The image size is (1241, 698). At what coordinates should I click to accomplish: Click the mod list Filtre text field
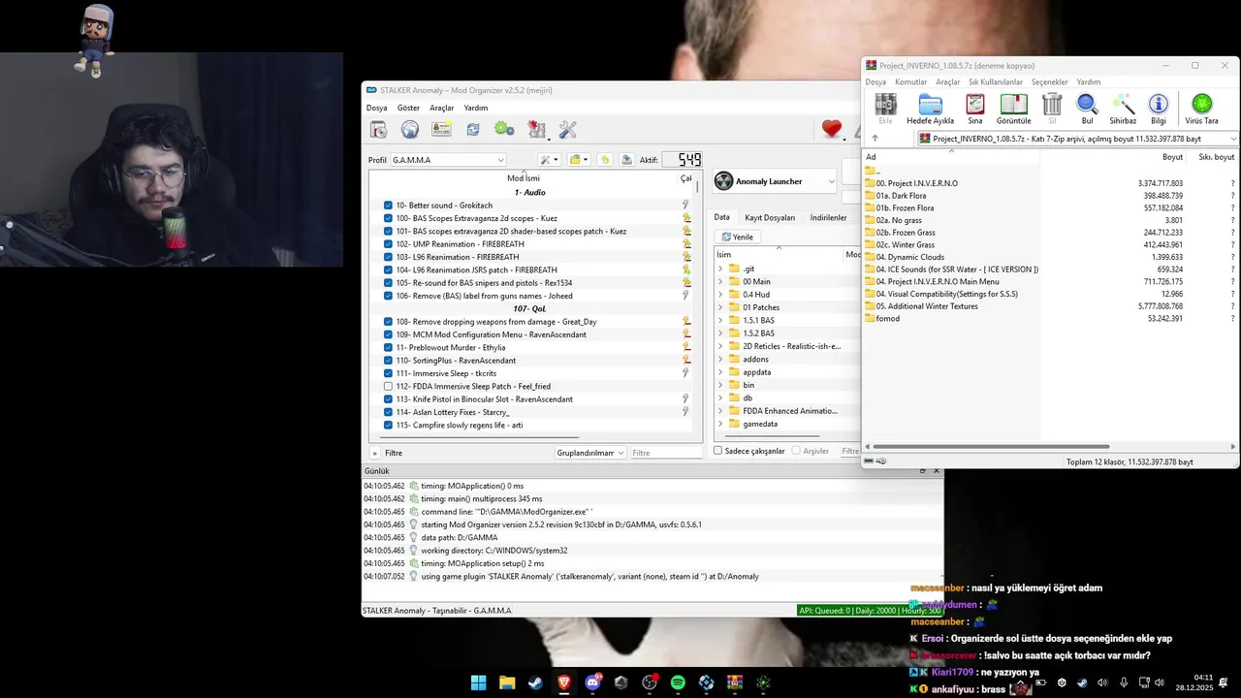pos(665,453)
